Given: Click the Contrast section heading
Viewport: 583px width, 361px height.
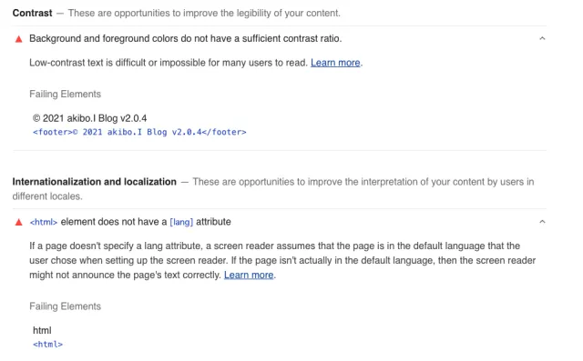Looking at the screenshot, I should 33,13.
